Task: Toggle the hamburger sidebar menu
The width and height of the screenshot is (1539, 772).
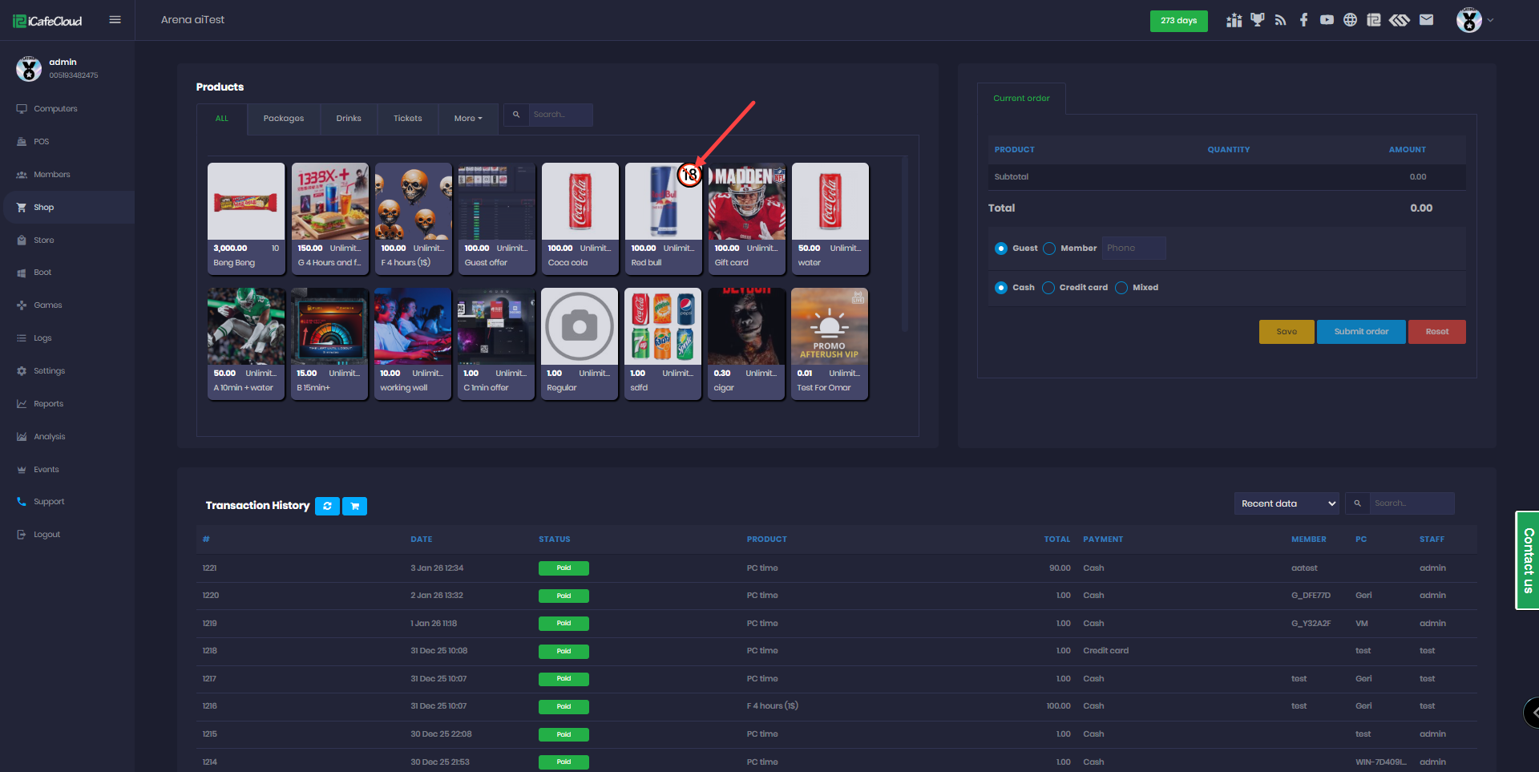Action: tap(115, 20)
